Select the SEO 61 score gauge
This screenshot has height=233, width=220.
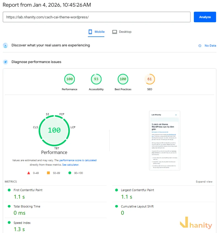coord(150,79)
